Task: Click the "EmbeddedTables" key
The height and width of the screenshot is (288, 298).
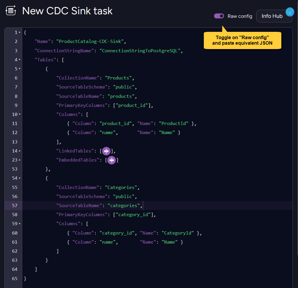Action: point(78,160)
